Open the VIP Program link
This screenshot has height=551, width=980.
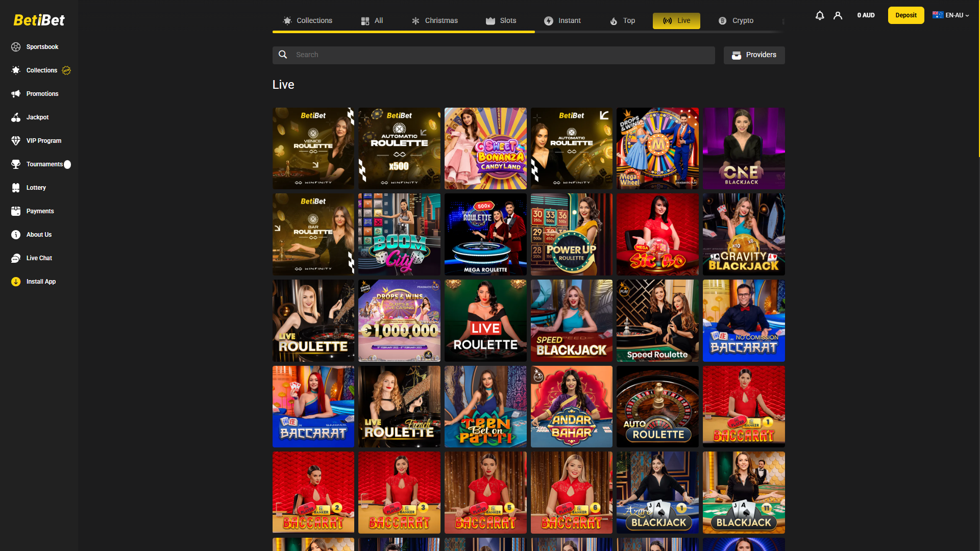click(44, 141)
